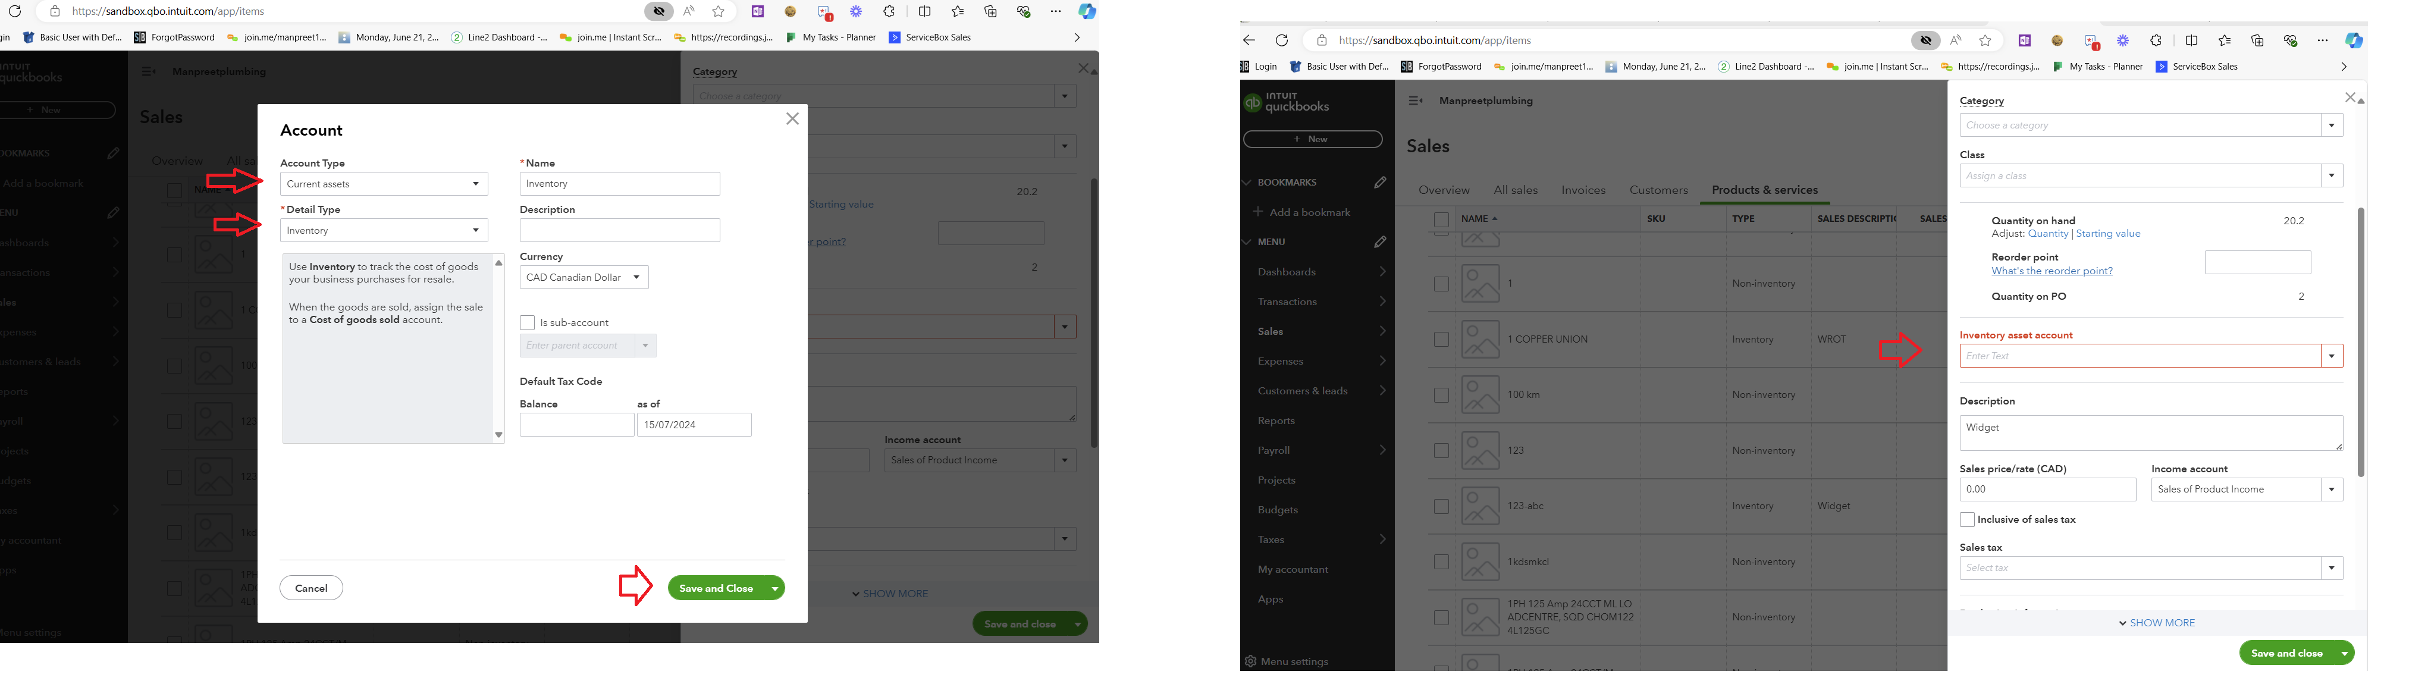The width and height of the screenshot is (2409, 684).
Task: Click pencil edit icon beside BOOKMARKS in right window
Action: click(x=1381, y=183)
